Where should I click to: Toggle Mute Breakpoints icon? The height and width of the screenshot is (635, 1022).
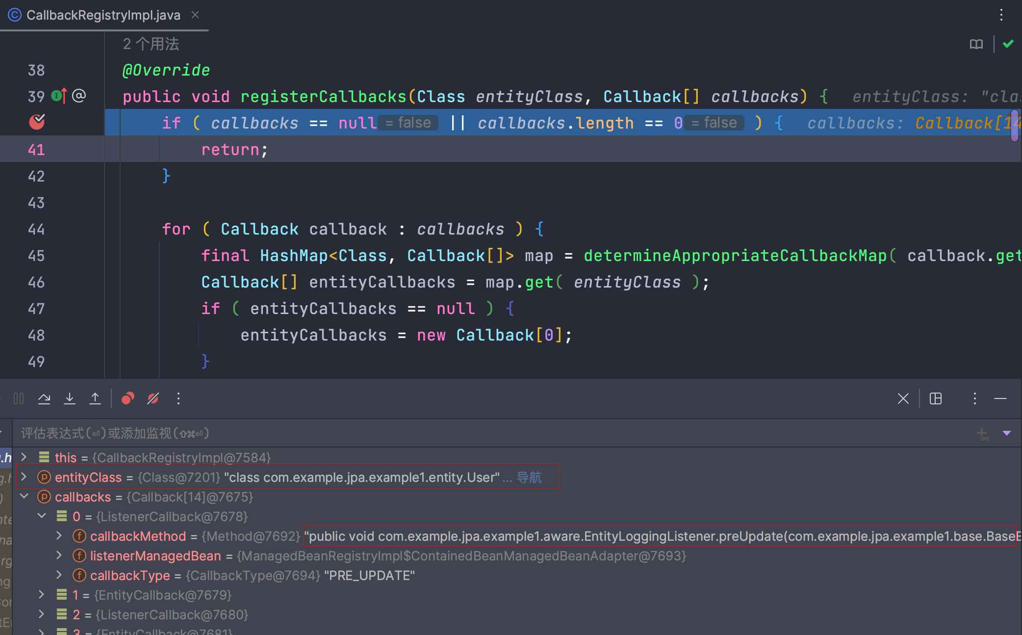click(153, 398)
